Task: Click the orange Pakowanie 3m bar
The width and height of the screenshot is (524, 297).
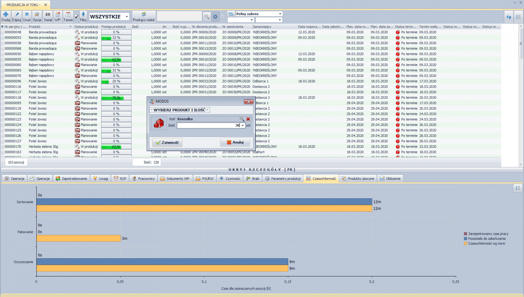Action: (79, 238)
